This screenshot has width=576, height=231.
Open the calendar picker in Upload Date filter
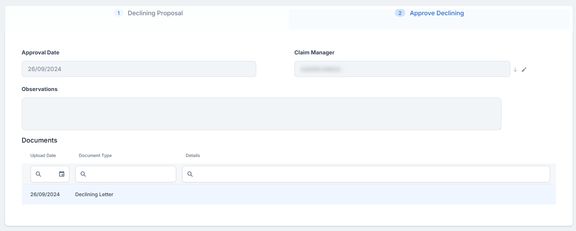[x=62, y=174]
